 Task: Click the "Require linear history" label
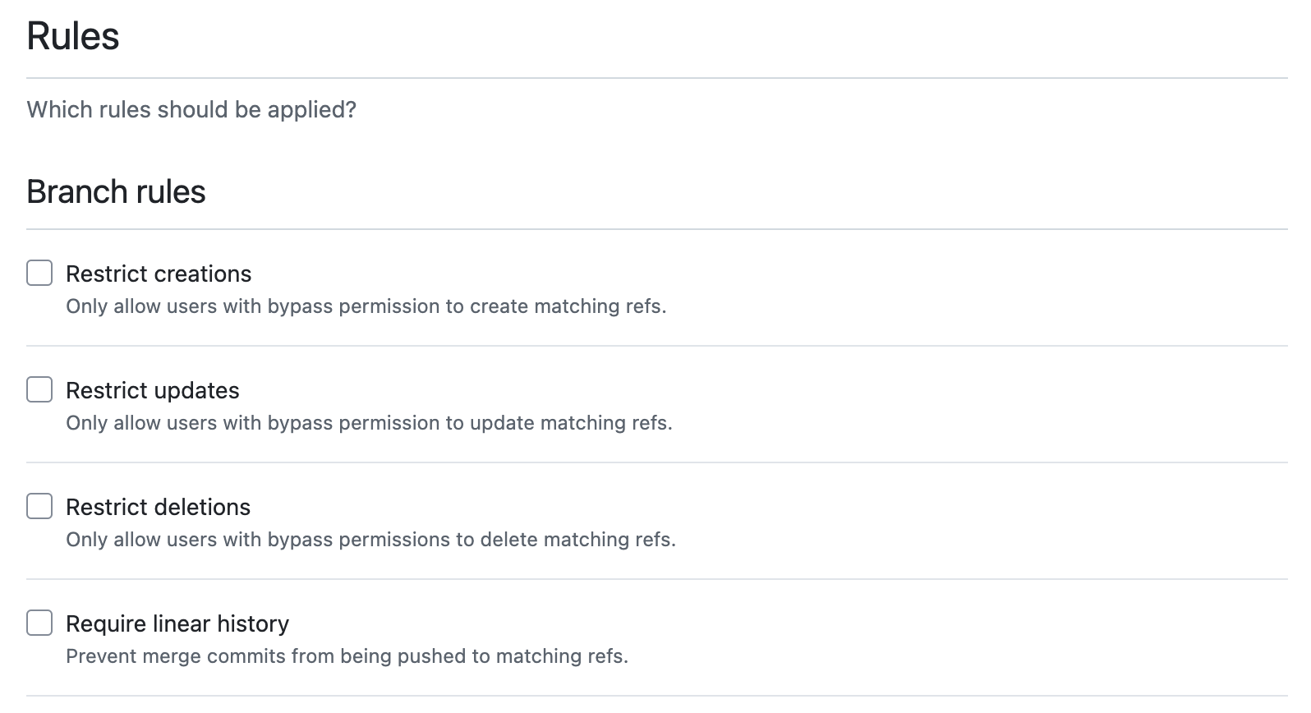click(177, 623)
